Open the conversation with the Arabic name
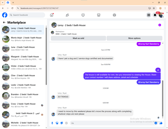This screenshot has height=129, width=168. (x=23, y=115)
